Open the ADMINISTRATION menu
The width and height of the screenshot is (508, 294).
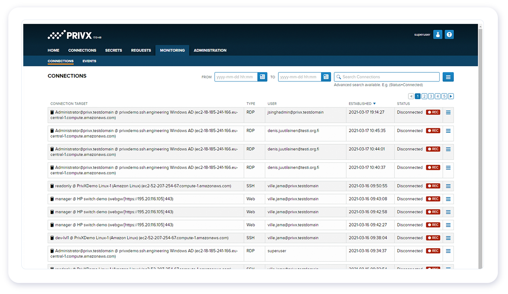point(210,50)
